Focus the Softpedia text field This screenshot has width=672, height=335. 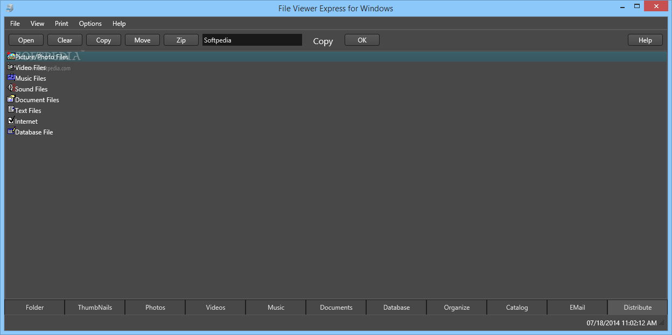click(252, 40)
